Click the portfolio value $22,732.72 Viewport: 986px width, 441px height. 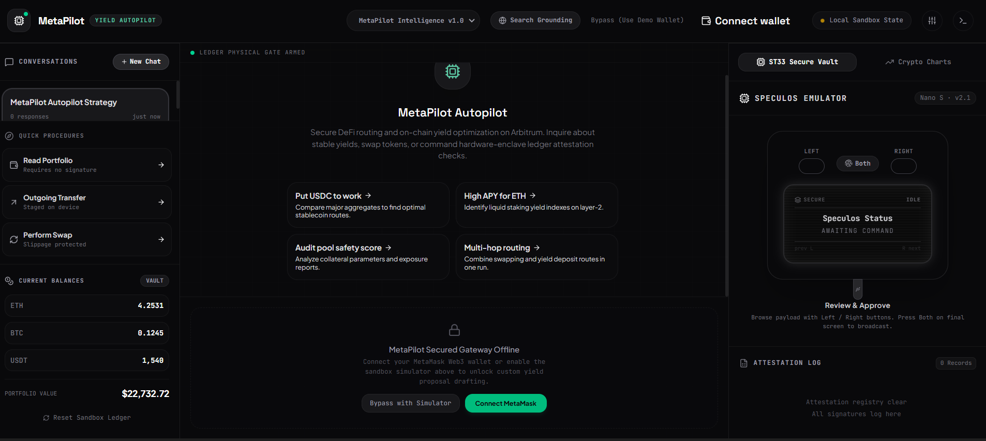click(145, 394)
